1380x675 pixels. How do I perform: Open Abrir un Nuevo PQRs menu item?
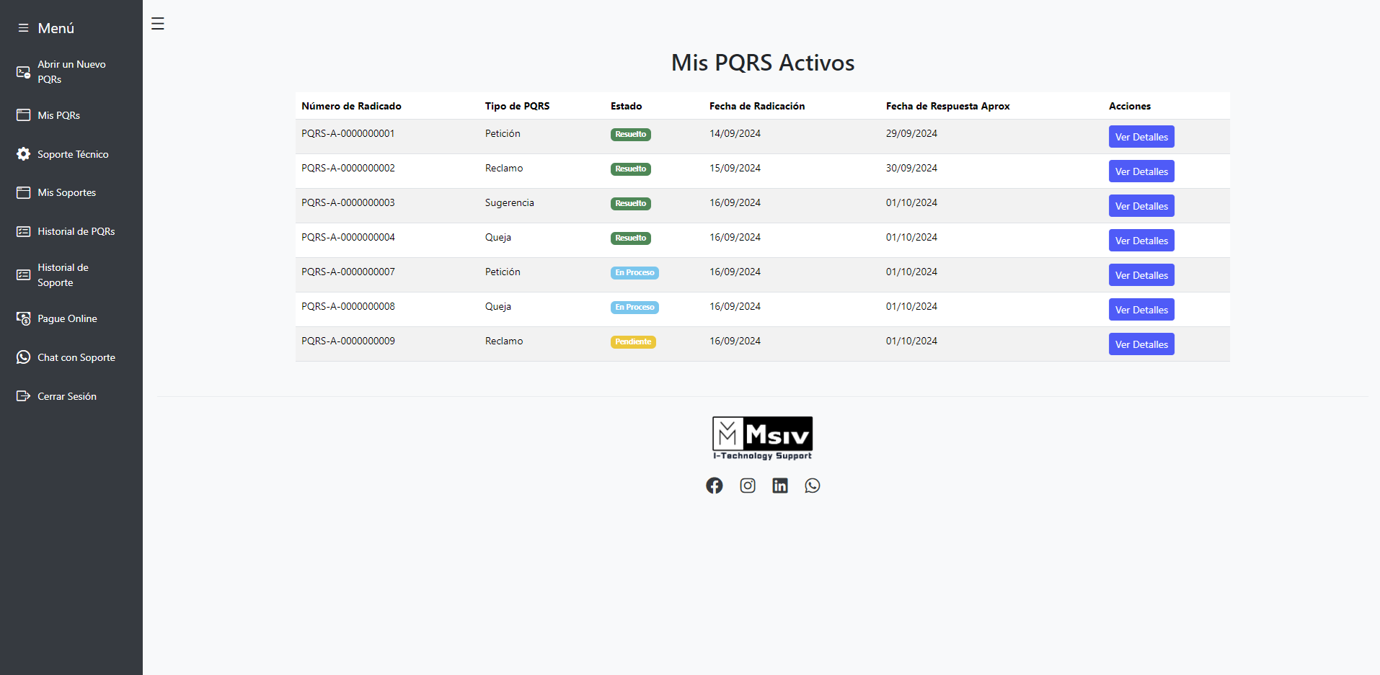[71, 71]
